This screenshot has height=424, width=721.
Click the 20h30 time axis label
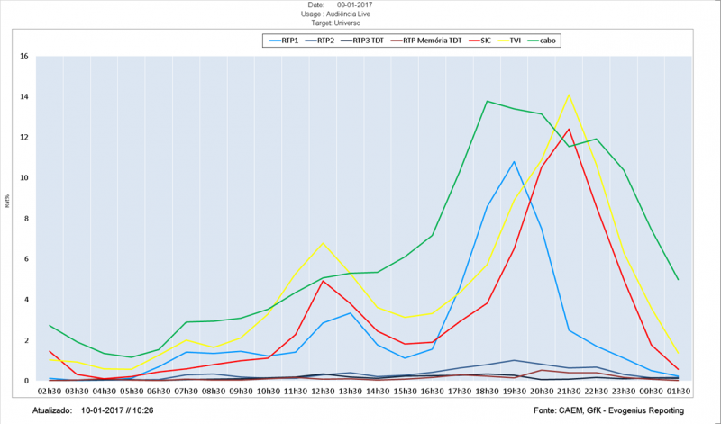[542, 392]
